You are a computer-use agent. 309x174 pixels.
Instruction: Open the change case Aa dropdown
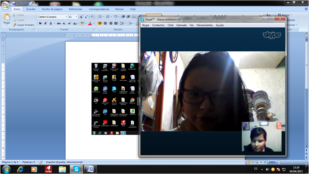coord(75,23)
